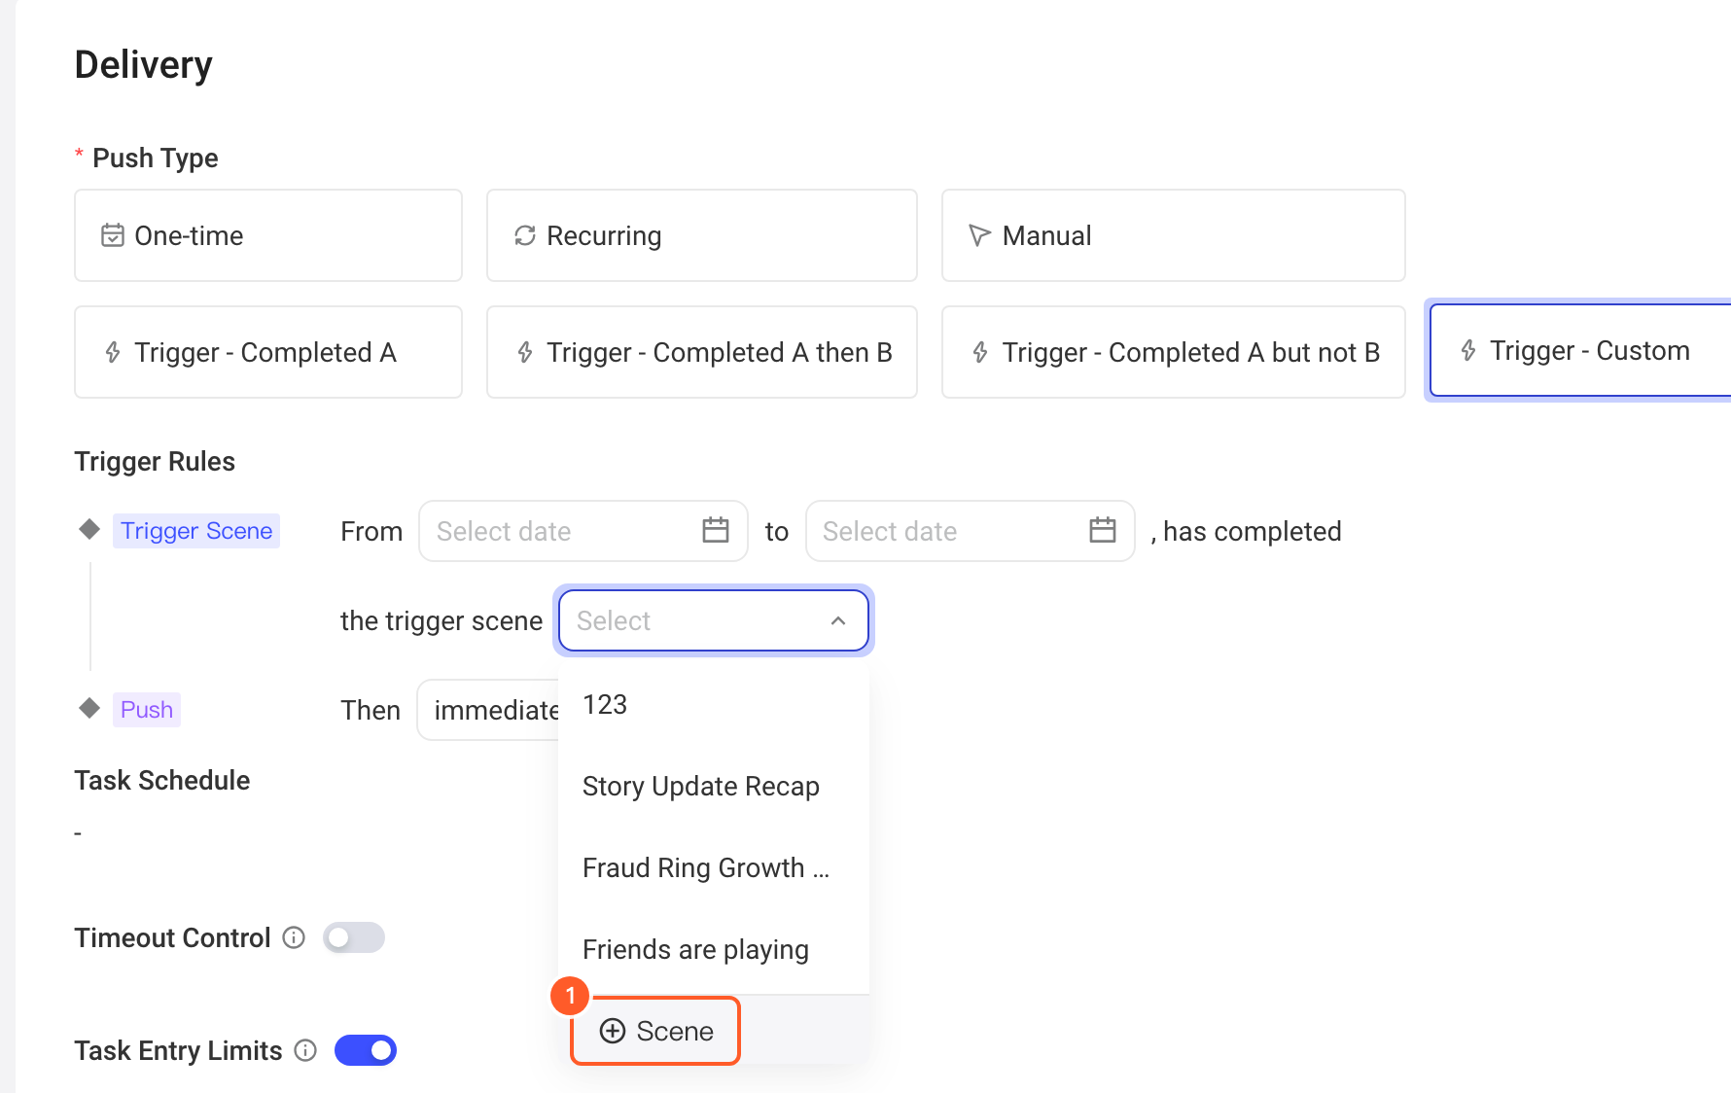Open calendar icon in end date field

point(1103,530)
